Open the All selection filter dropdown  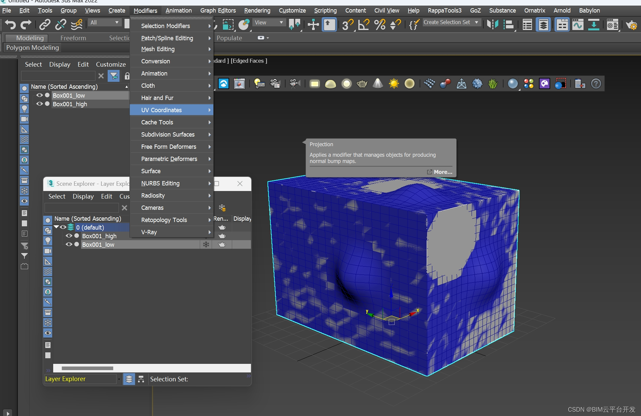(x=104, y=22)
